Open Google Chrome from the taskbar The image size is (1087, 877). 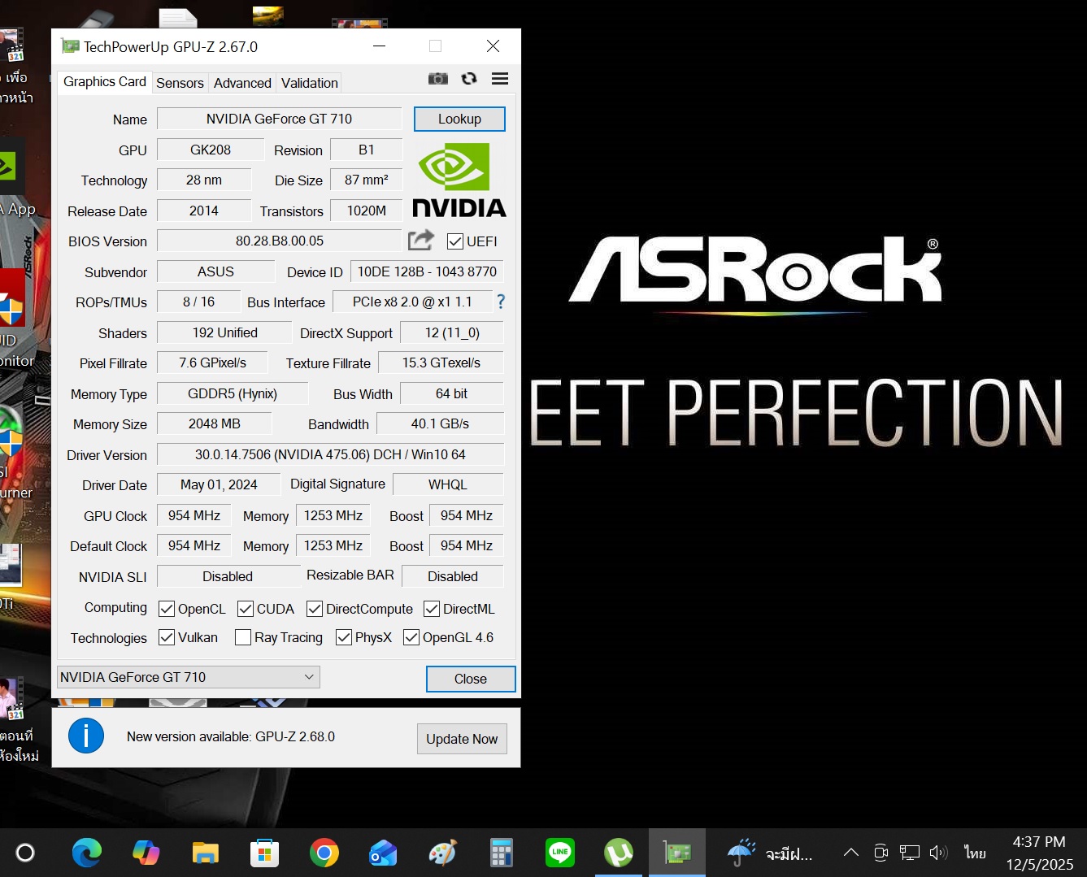tap(324, 853)
